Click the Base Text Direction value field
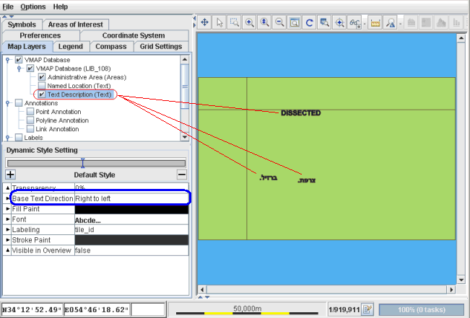Image resolution: width=470 pixels, height=318 pixels. tap(130, 198)
